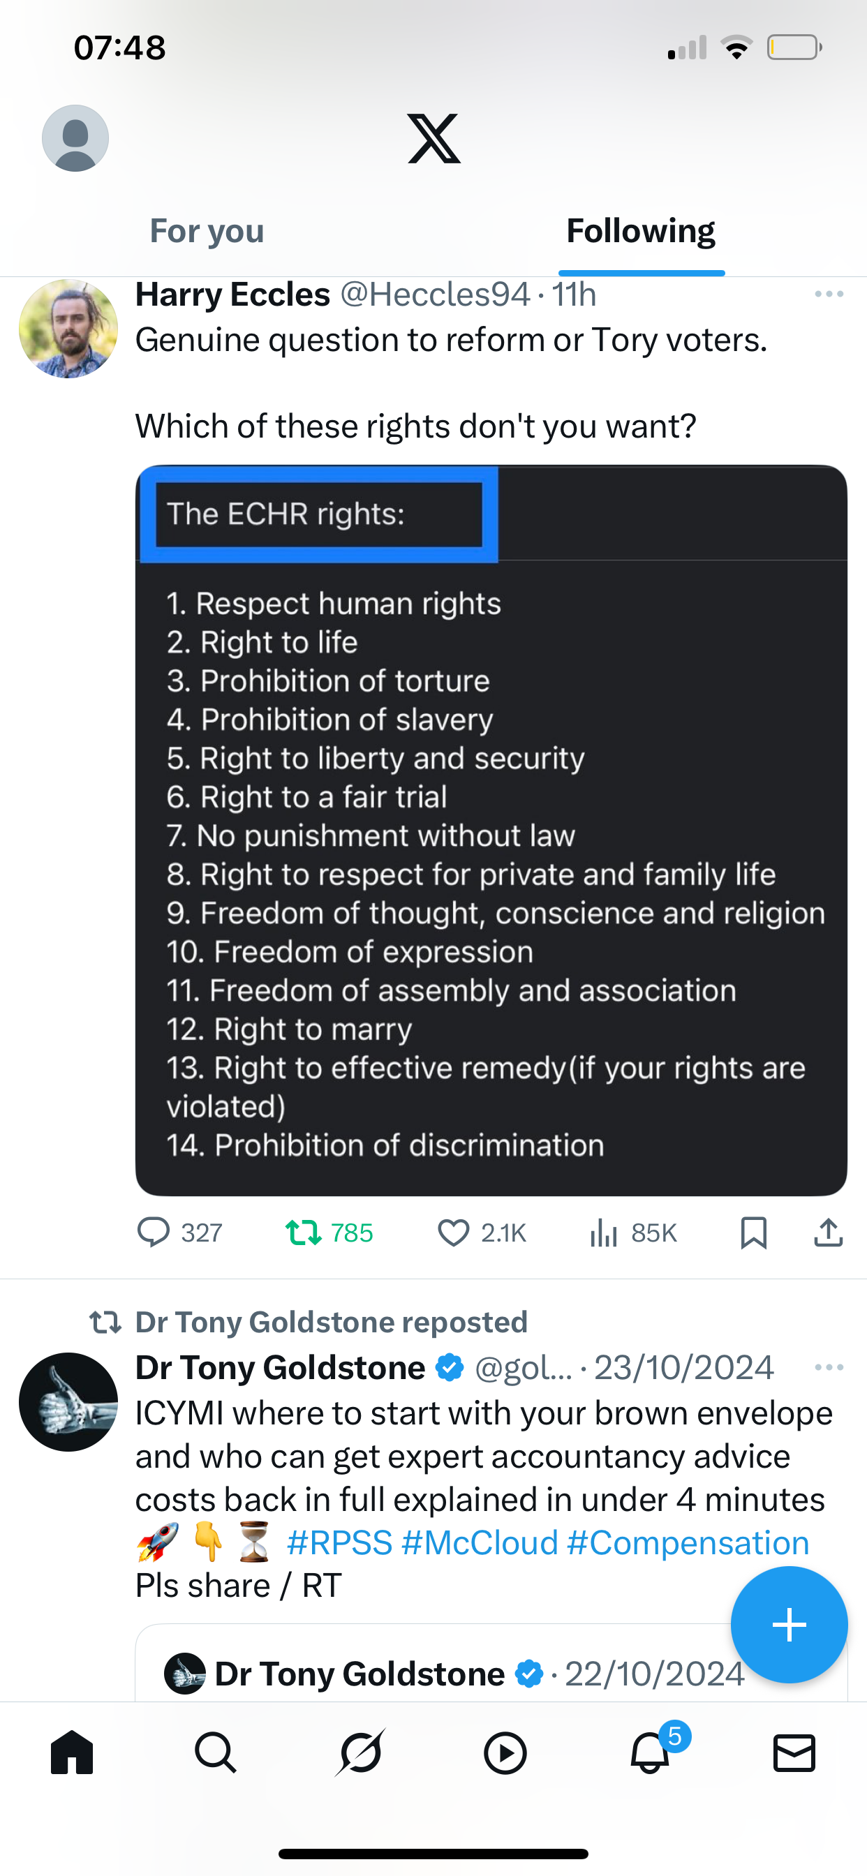Screen dimensions: 867x1876
Task: Like the Harry Eccles post
Action: coord(453,1233)
